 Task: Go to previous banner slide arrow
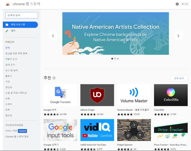(x=53, y=36)
